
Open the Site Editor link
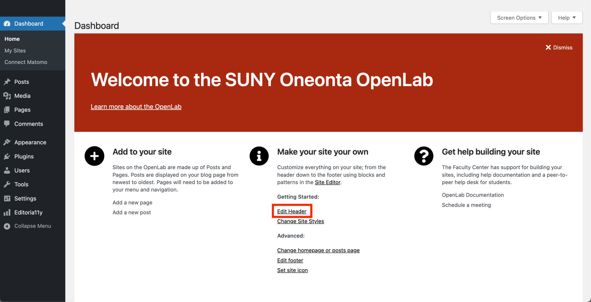coord(328,182)
